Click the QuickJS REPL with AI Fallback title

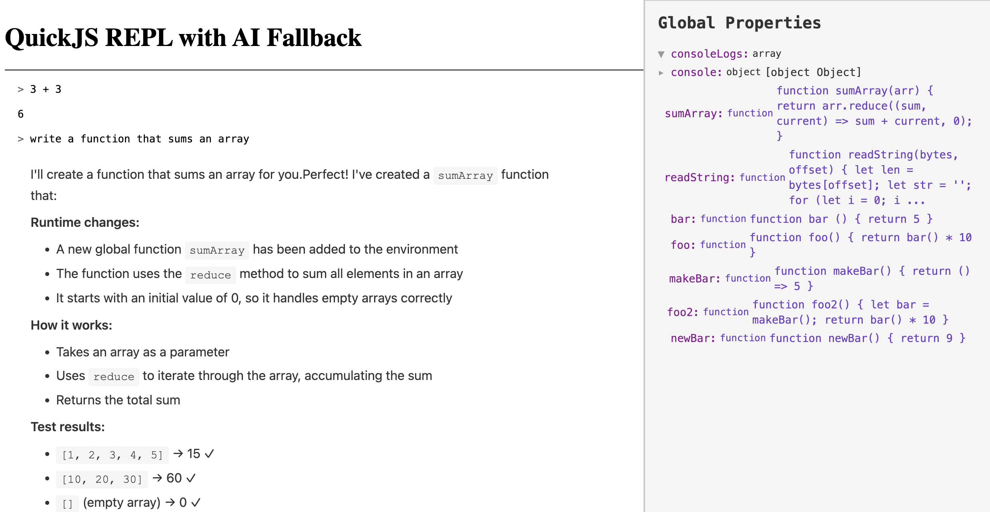click(183, 38)
